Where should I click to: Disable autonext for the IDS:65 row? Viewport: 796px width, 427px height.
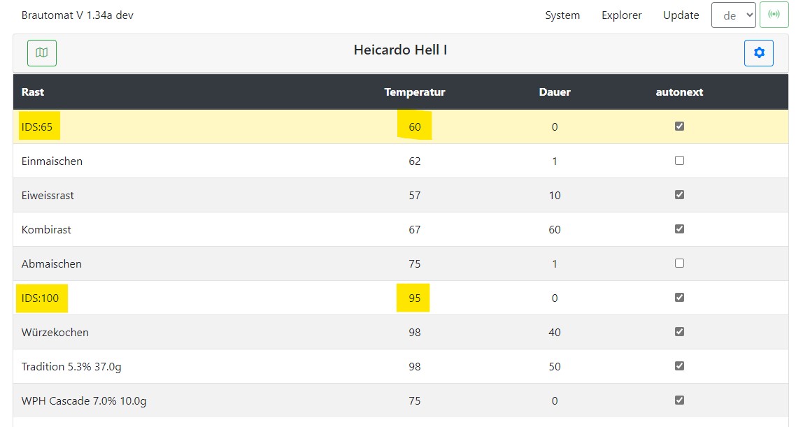[x=679, y=126]
